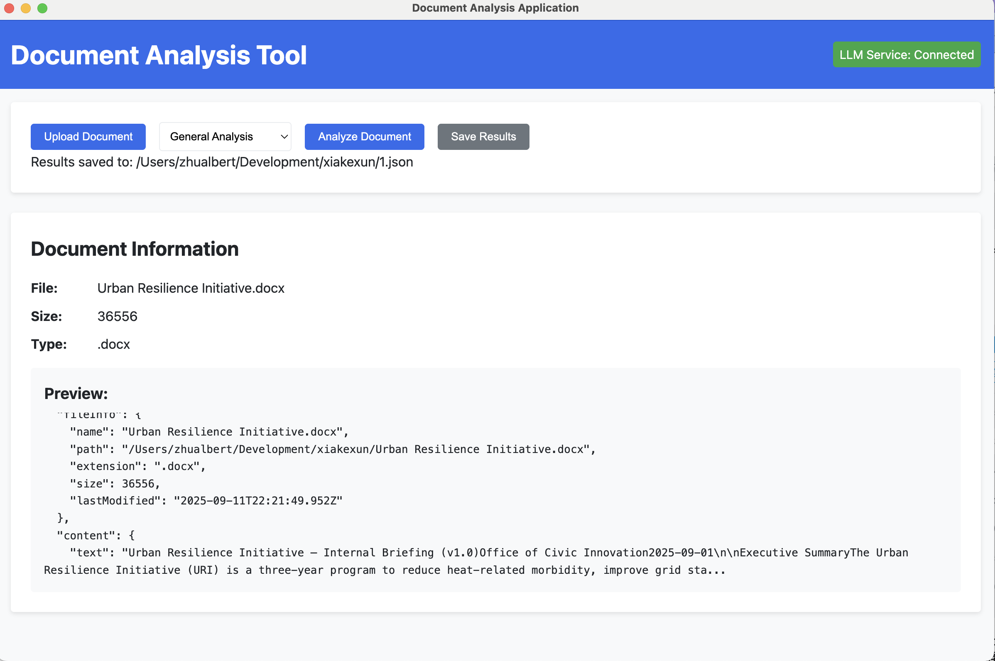995x661 pixels.
Task: Click the Preview heading label
Action: click(76, 393)
